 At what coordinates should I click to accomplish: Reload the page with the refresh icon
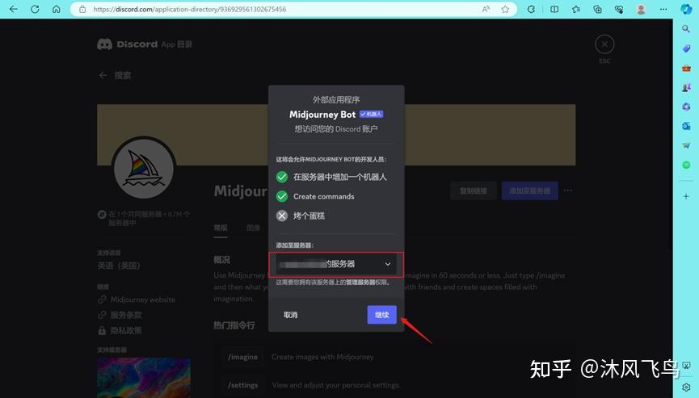[x=35, y=9]
